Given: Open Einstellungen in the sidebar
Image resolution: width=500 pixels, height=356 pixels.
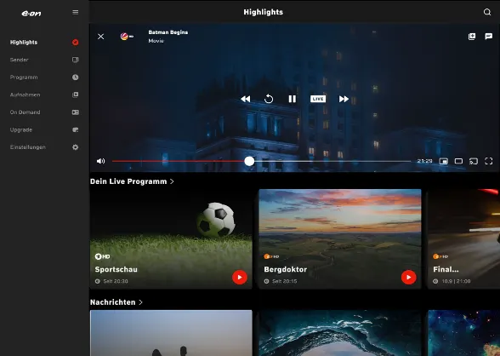Looking at the screenshot, I should click(x=44, y=147).
